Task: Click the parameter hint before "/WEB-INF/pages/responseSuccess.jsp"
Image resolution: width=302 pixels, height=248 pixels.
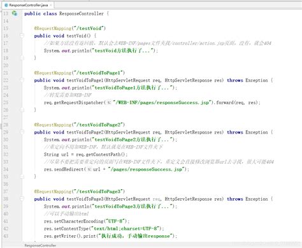Action: pos(108,102)
